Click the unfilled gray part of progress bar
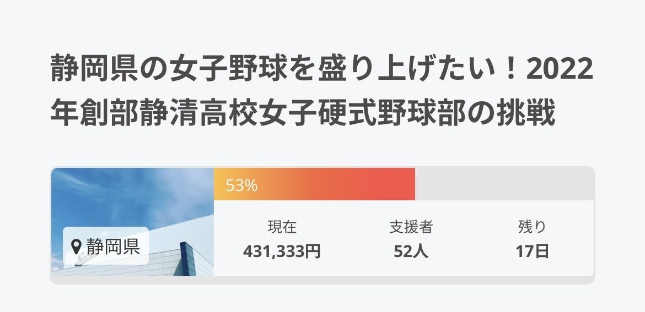This screenshot has height=312, width=645. tap(504, 184)
